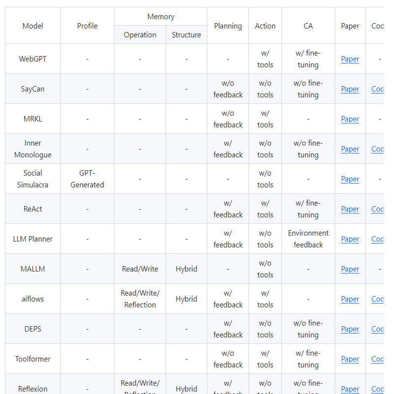Follow the Toolformer Paper link
The image size is (394, 394).
click(x=350, y=359)
